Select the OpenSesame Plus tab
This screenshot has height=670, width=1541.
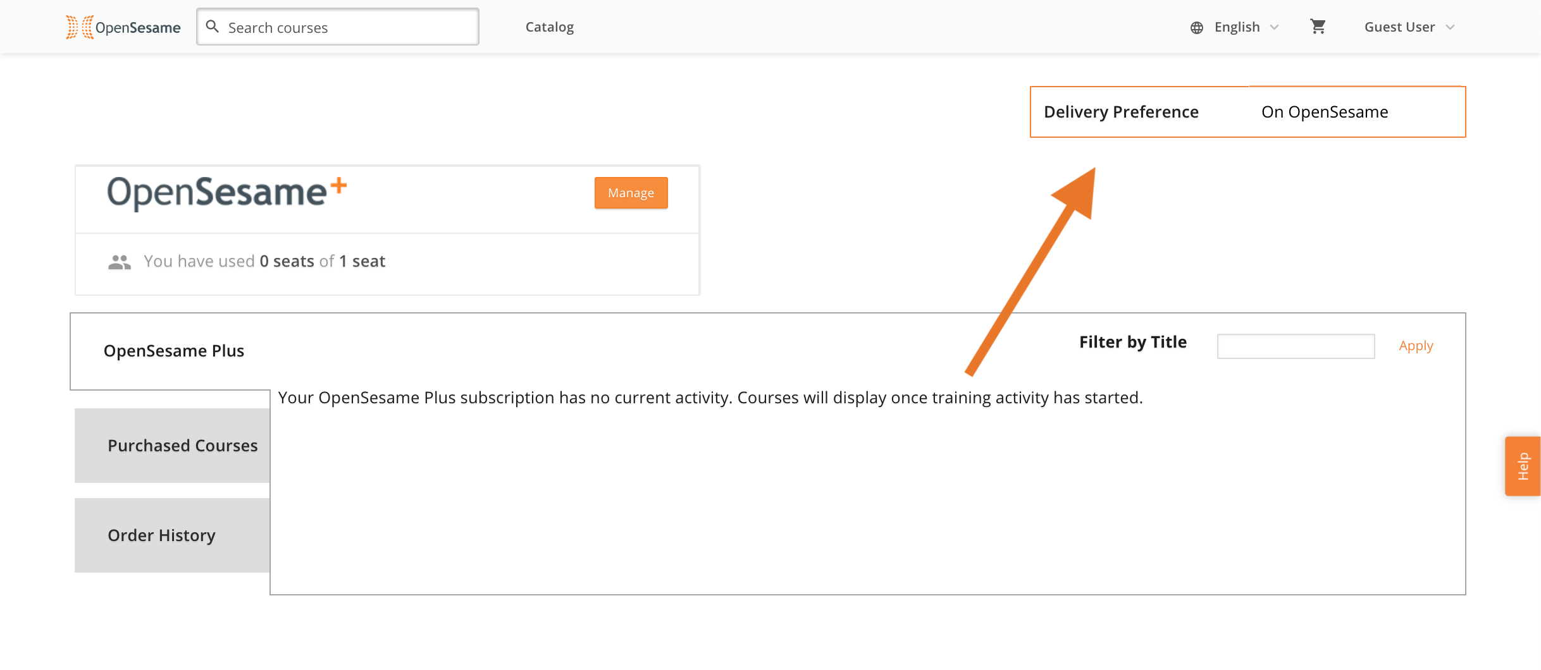click(x=174, y=351)
